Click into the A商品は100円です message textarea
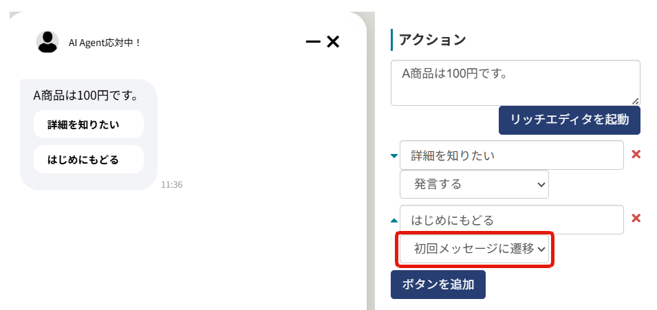The image size is (657, 310). [x=515, y=82]
